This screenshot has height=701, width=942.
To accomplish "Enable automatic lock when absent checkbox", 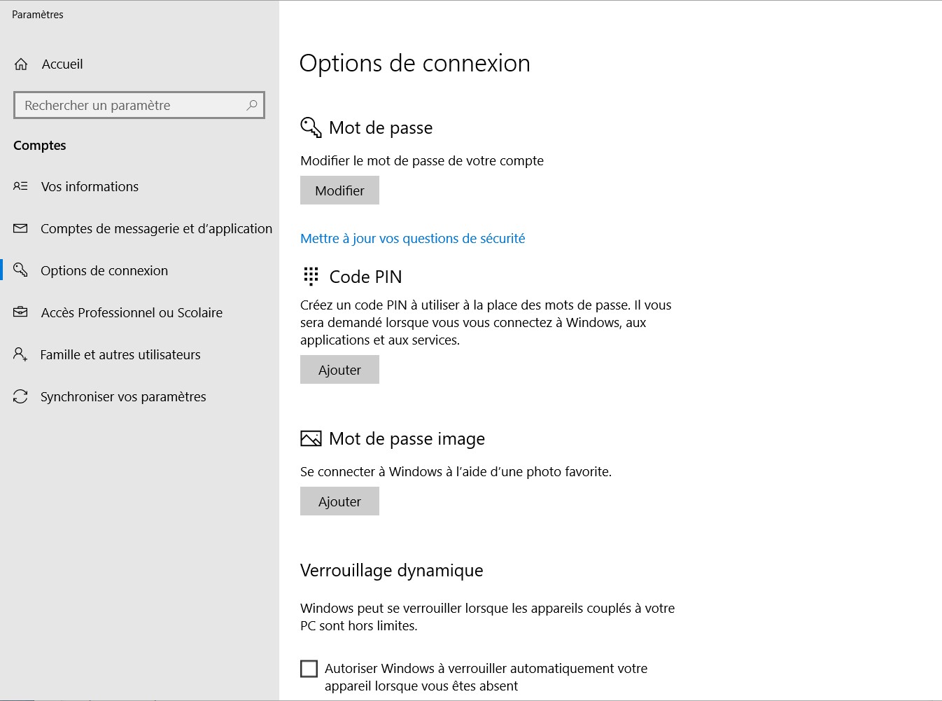I will pos(309,669).
